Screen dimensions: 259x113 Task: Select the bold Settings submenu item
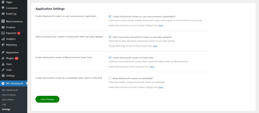[6, 109]
